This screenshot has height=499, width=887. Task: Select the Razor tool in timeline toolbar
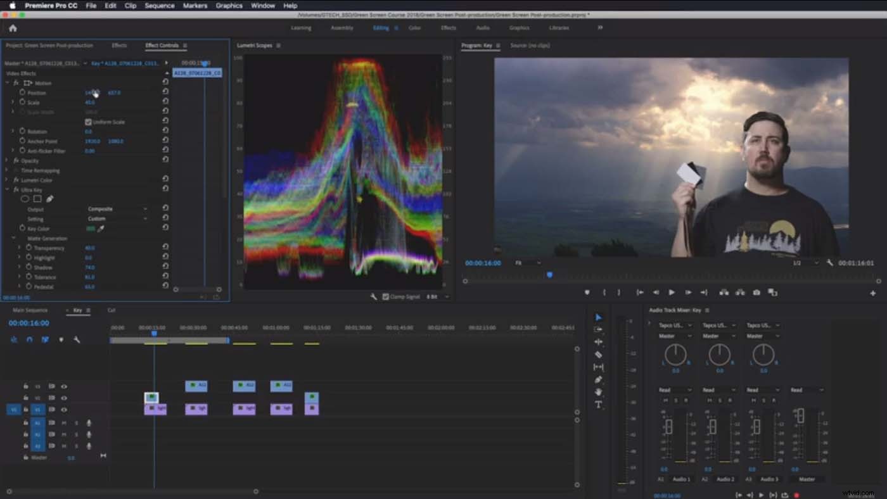click(x=599, y=354)
